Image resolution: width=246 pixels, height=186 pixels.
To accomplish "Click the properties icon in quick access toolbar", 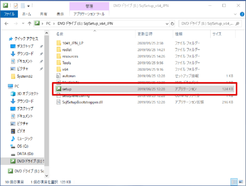I will (16, 6).
